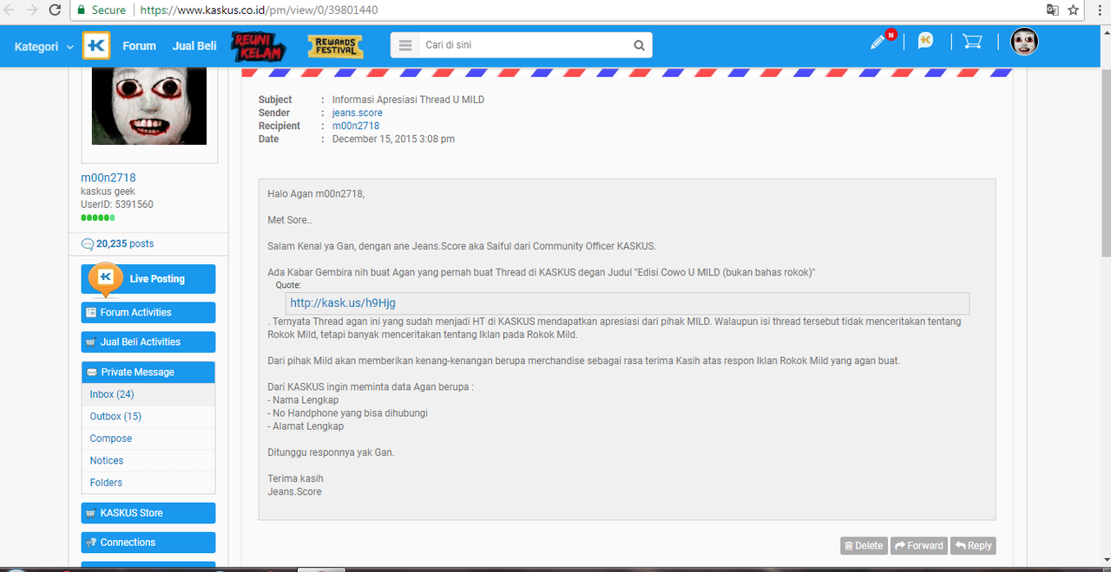This screenshot has height=572, width=1111.
Task: Click the date 'December 15, 2015 3:08 pm'
Action: point(394,139)
